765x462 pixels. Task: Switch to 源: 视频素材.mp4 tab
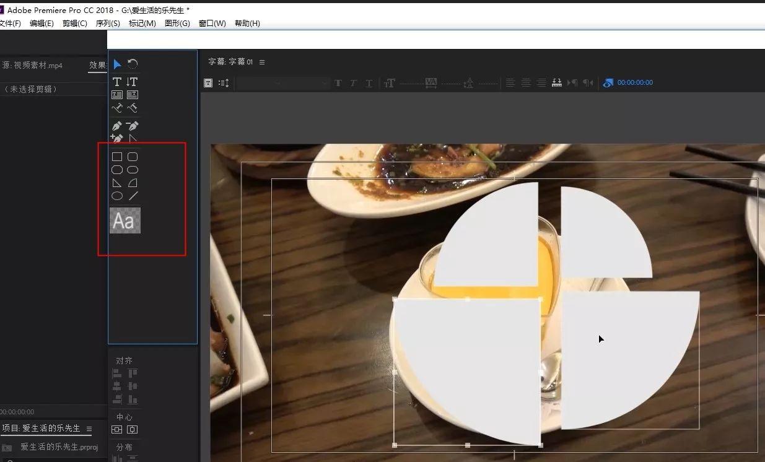32,65
